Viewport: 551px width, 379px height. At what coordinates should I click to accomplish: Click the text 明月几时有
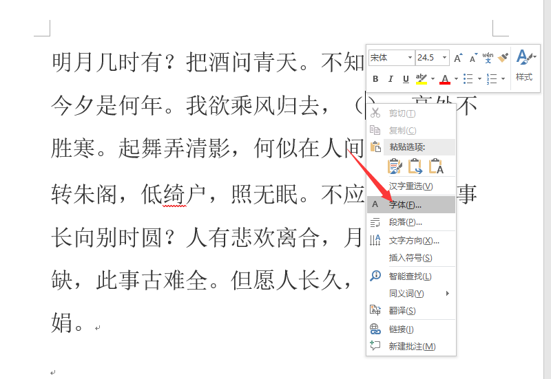(107, 62)
